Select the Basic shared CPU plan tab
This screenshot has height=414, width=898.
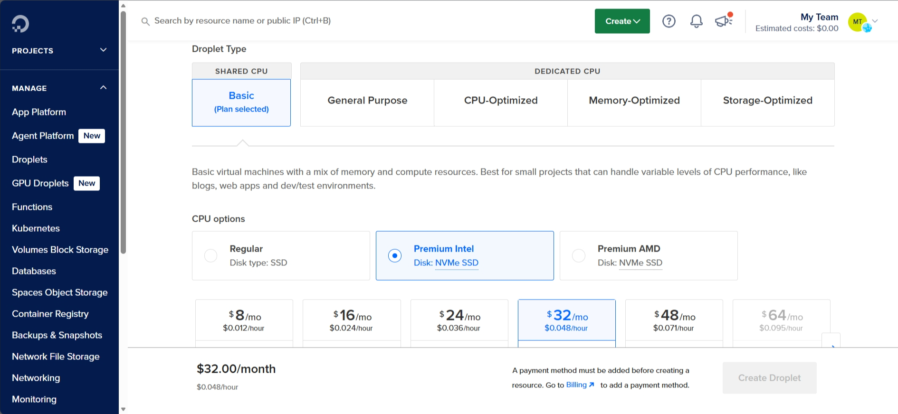tap(241, 103)
